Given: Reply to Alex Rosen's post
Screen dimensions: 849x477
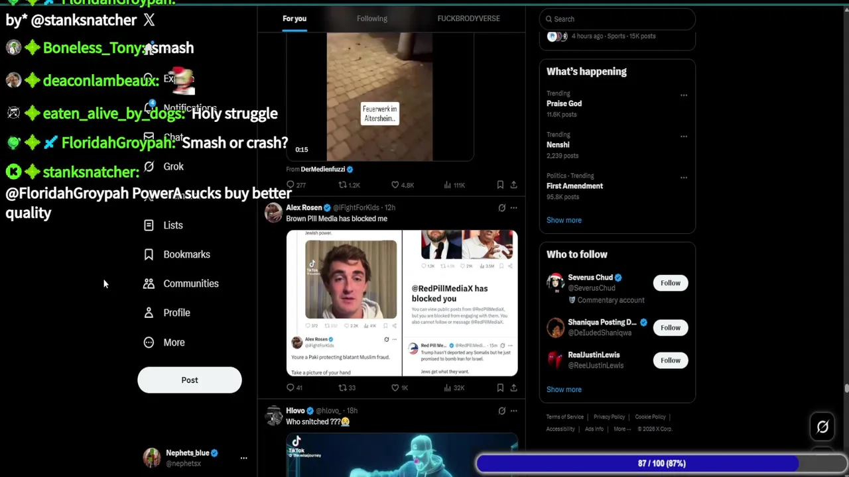Looking at the screenshot, I should click(294, 388).
